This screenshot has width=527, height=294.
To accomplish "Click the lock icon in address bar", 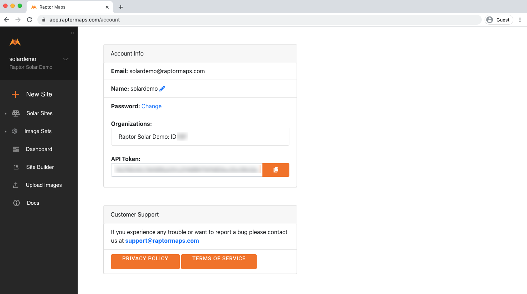I will click(44, 20).
